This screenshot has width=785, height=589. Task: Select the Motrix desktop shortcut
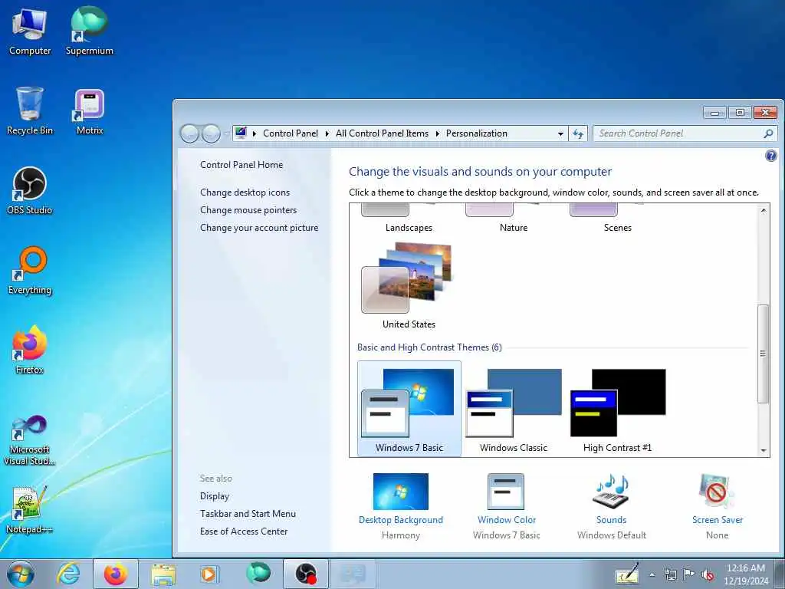tap(90, 111)
